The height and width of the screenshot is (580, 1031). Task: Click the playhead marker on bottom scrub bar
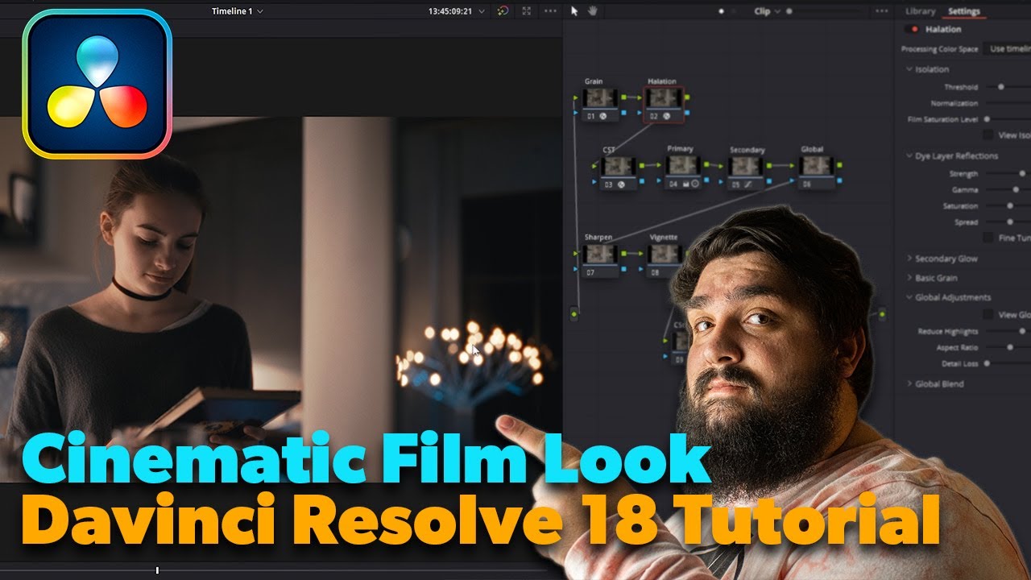tap(157, 570)
